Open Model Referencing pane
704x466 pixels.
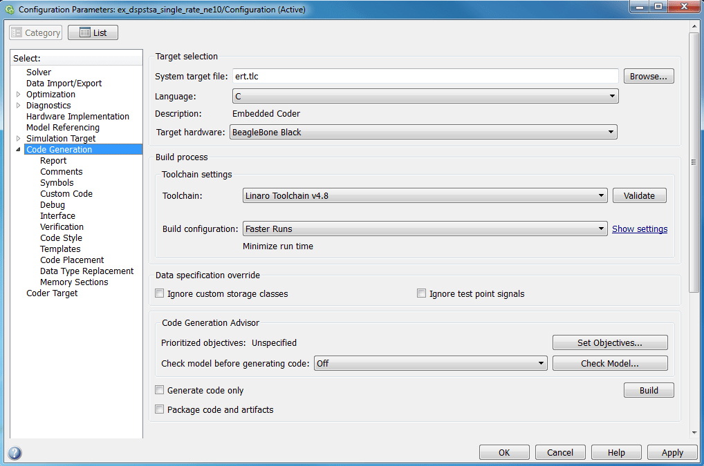point(63,127)
